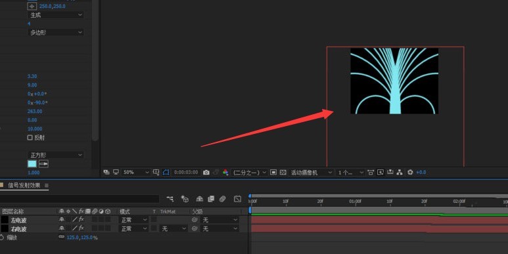Toggle Motion Blur switch in timeline header
This screenshot has height=254, width=508.
(222, 199)
